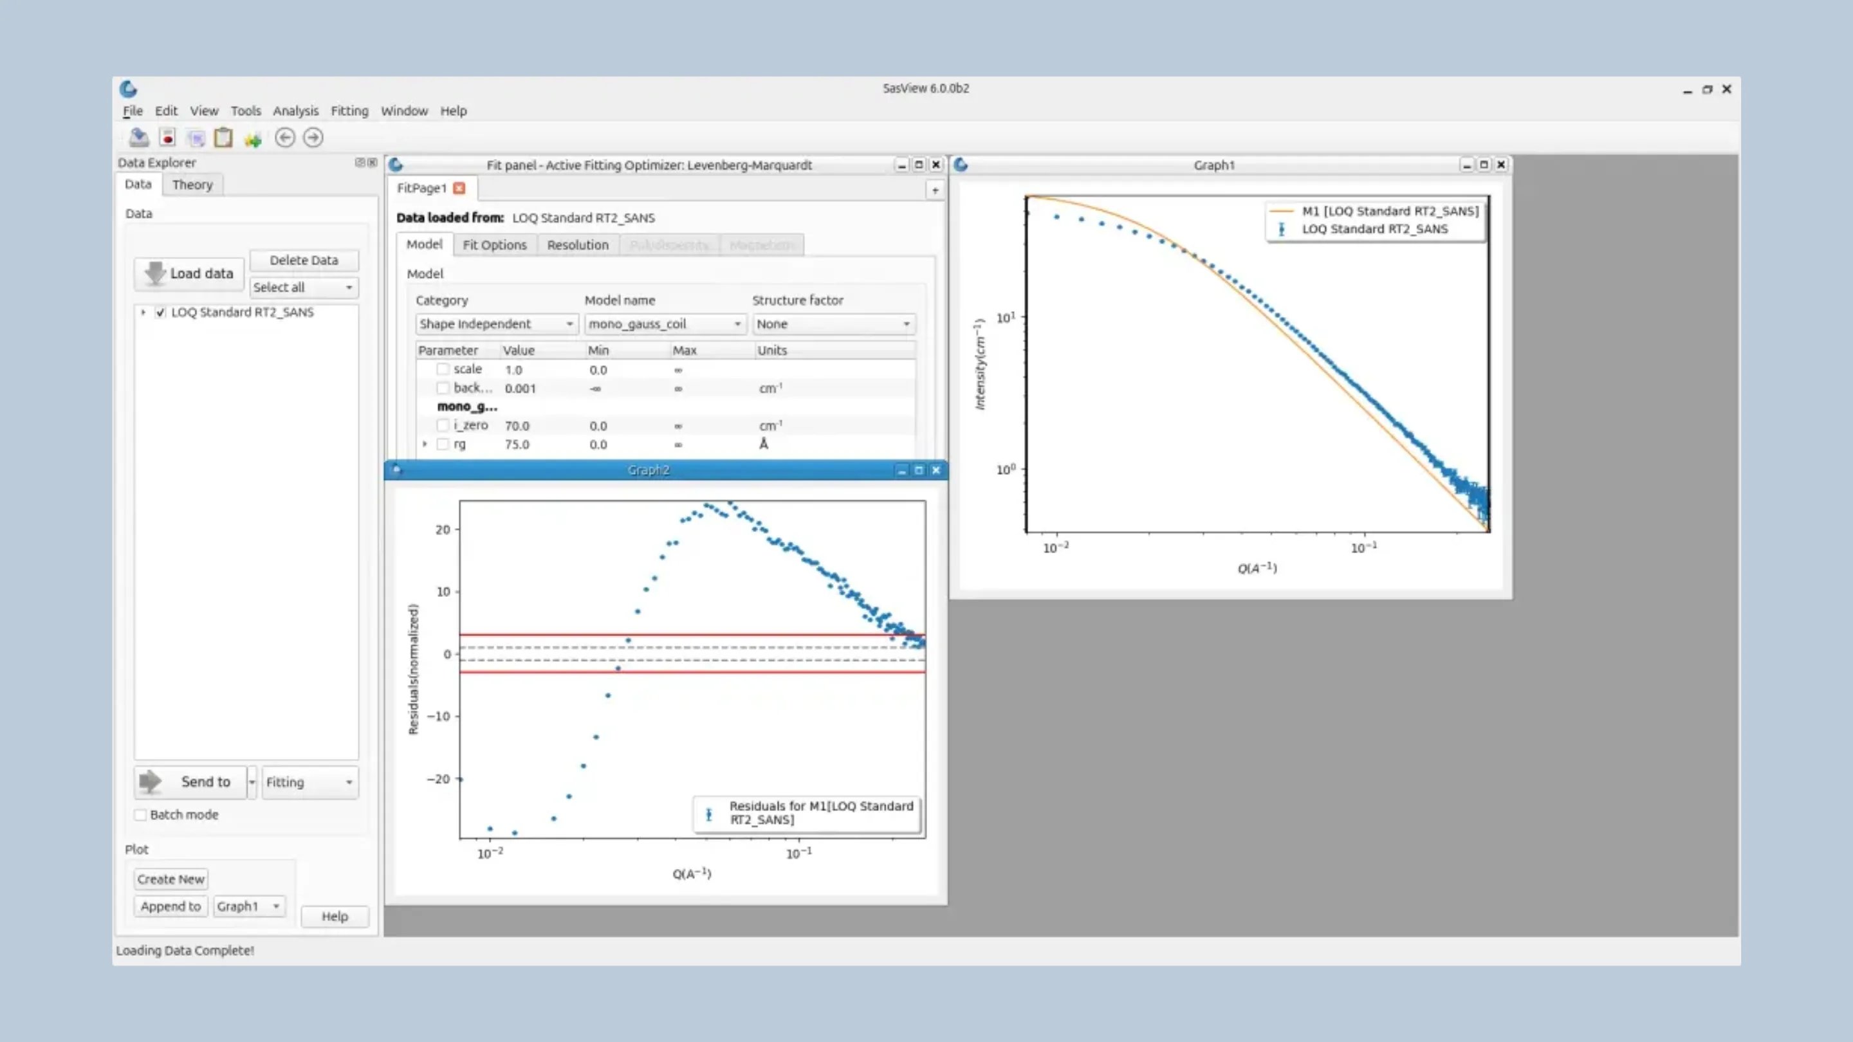The image size is (1853, 1042).
Task: Select the Data tab in Data Explorer
Action: [138, 184]
